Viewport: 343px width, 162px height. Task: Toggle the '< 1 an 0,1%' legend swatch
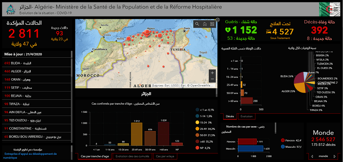tap(198, 110)
